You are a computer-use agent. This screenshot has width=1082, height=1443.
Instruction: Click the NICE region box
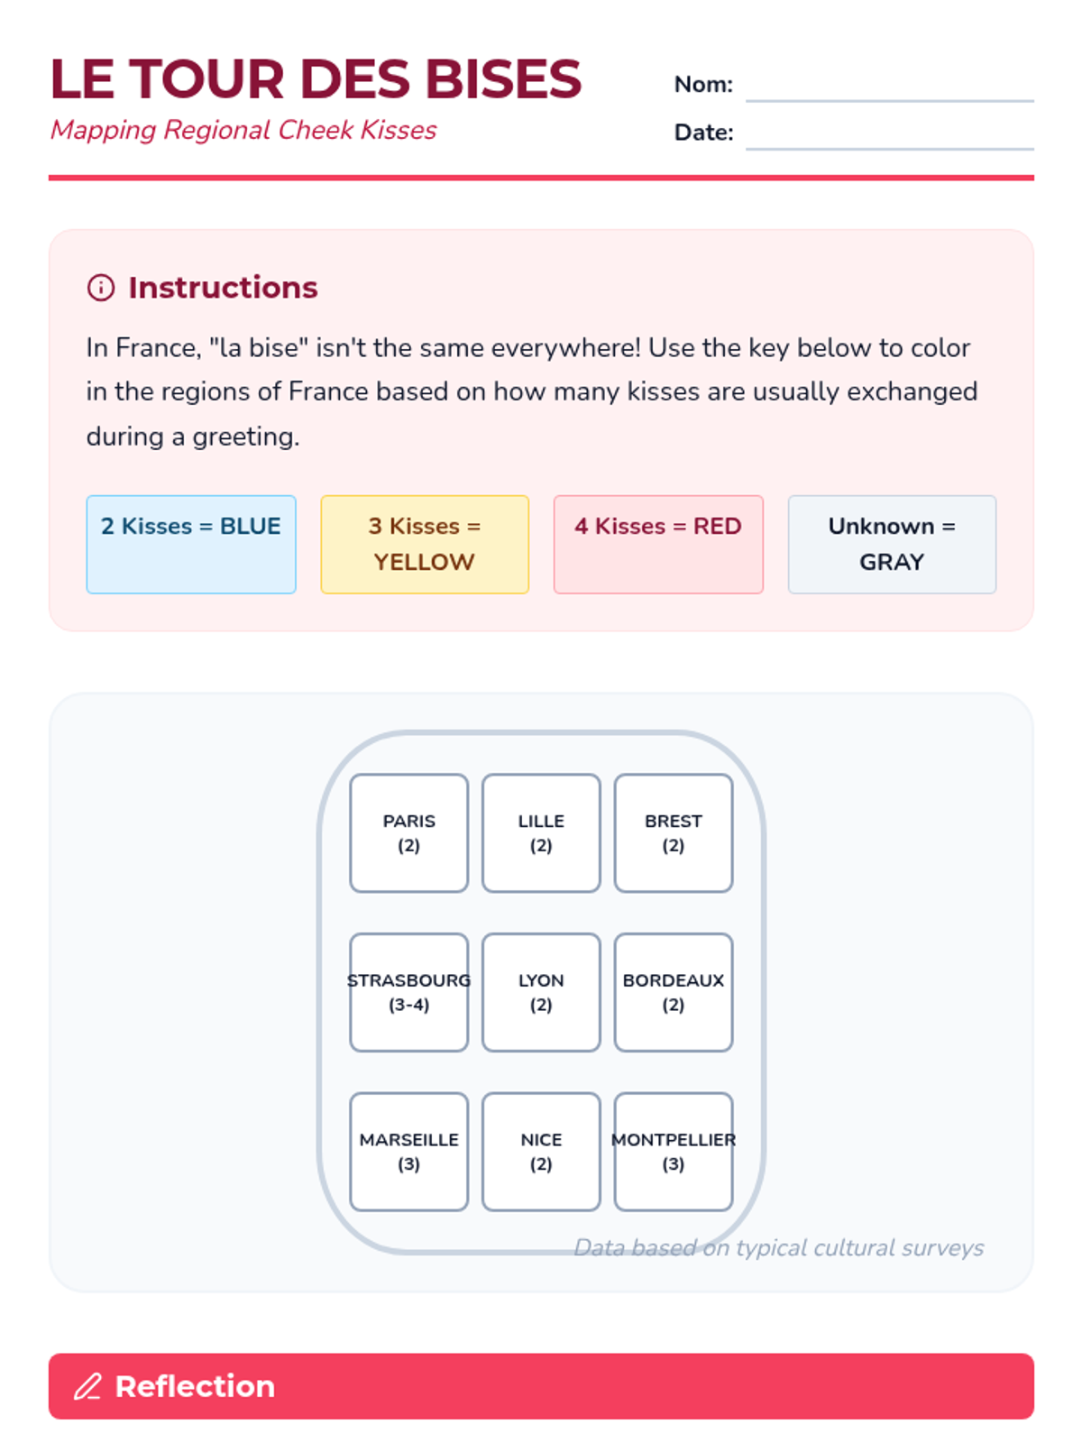[541, 1152]
